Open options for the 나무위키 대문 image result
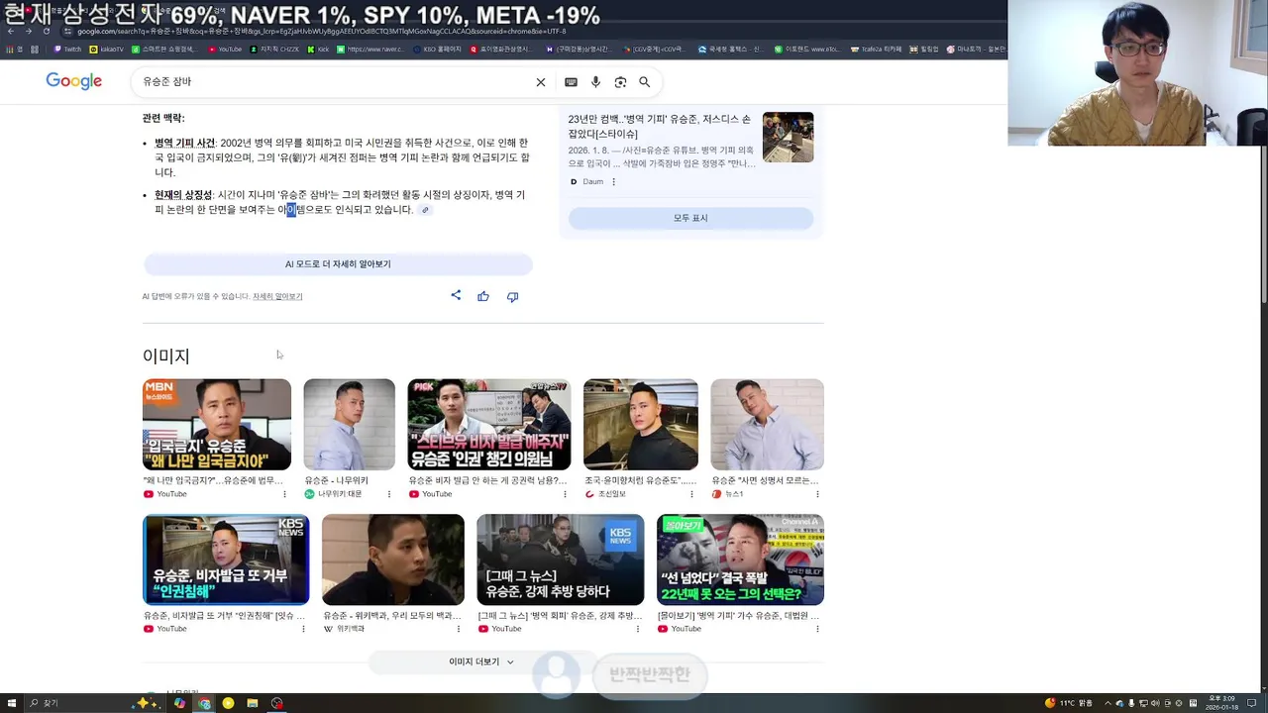This screenshot has height=713, width=1268. click(388, 494)
